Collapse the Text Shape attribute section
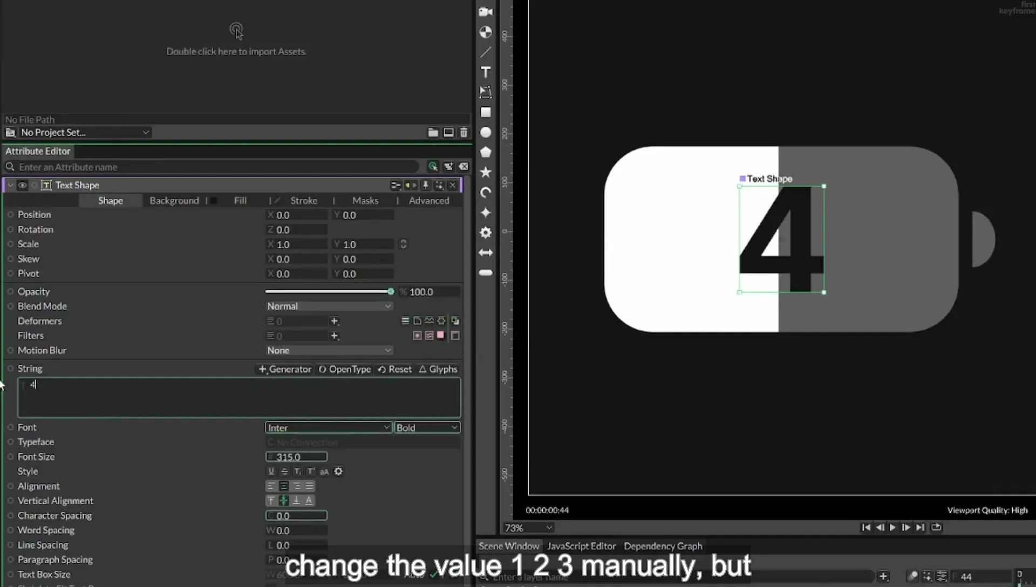 click(x=10, y=185)
